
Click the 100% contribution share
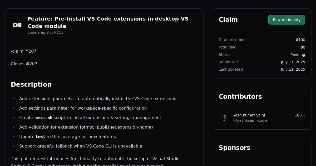pos(300,115)
